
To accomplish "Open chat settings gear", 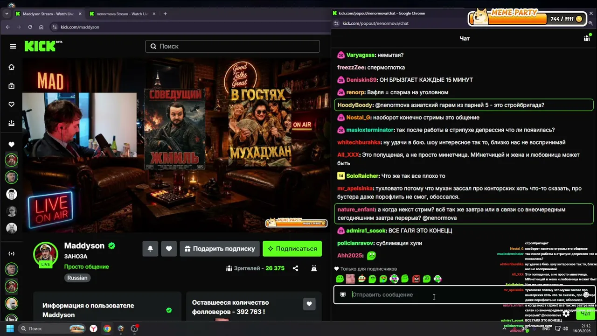I will pyautogui.click(x=566, y=314).
